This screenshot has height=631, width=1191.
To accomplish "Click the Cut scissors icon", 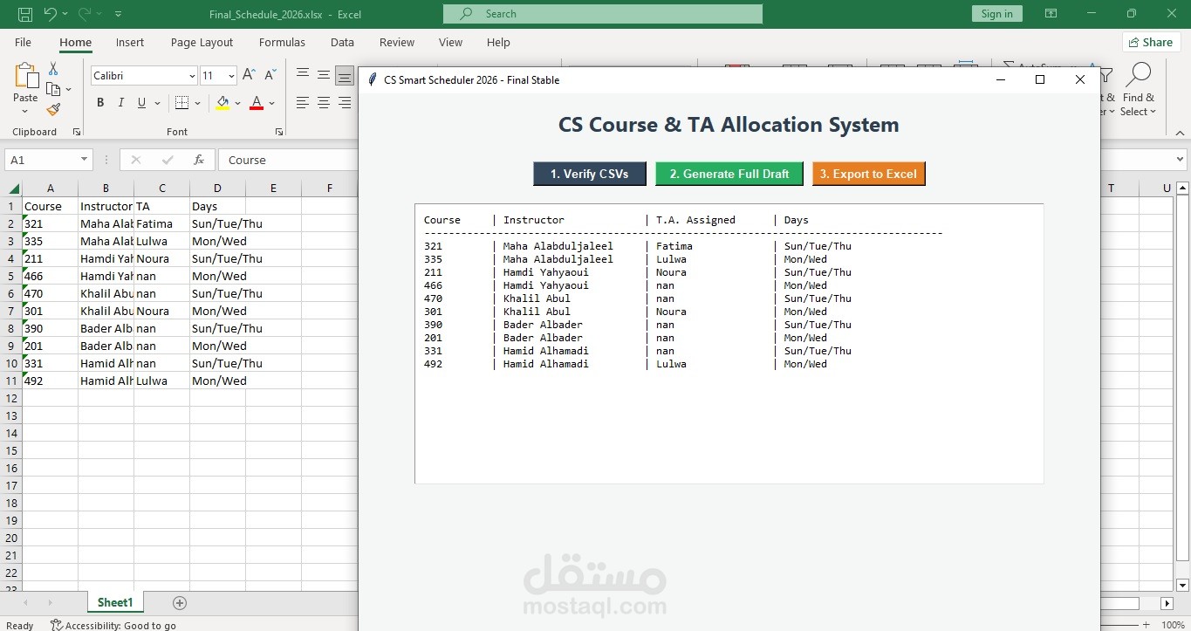I will point(52,68).
